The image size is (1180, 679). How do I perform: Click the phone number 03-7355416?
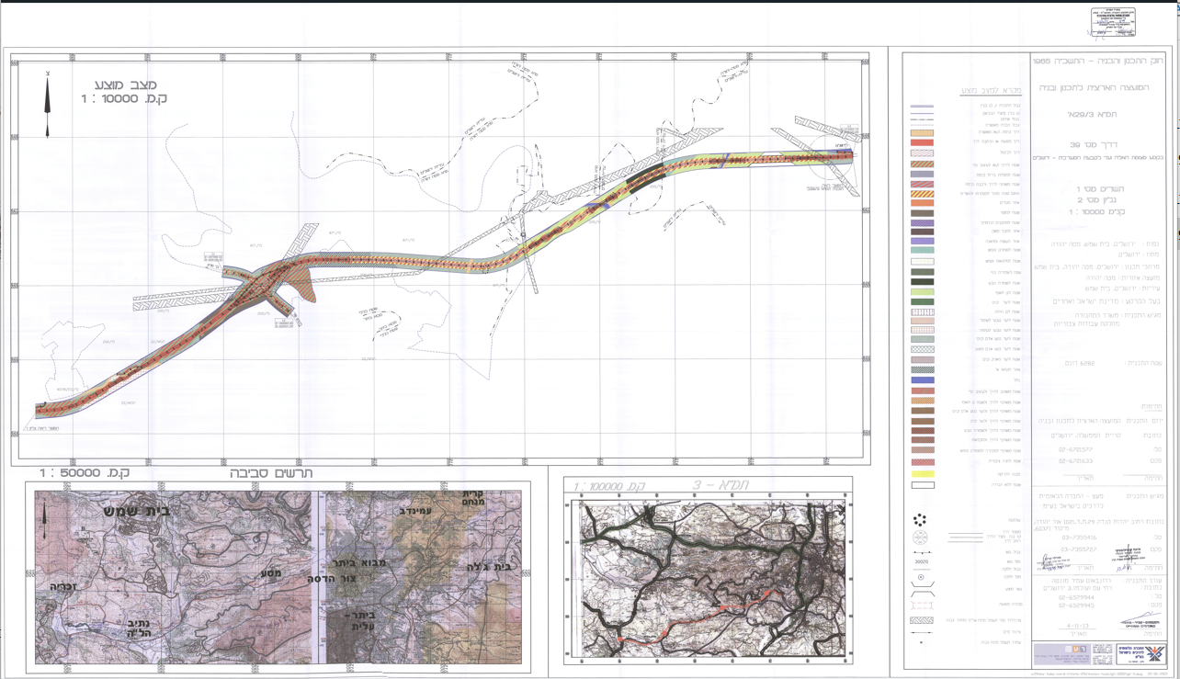1080,538
